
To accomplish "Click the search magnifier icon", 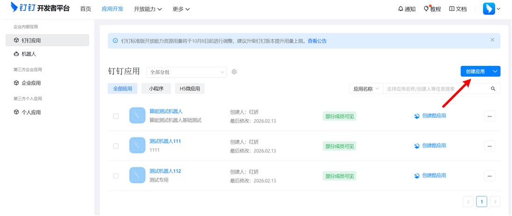I will (x=493, y=89).
